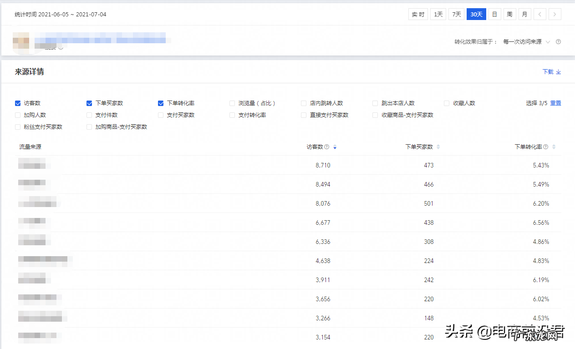
Task: Open the 每一次访问来源 dropdown
Action: (x=526, y=42)
